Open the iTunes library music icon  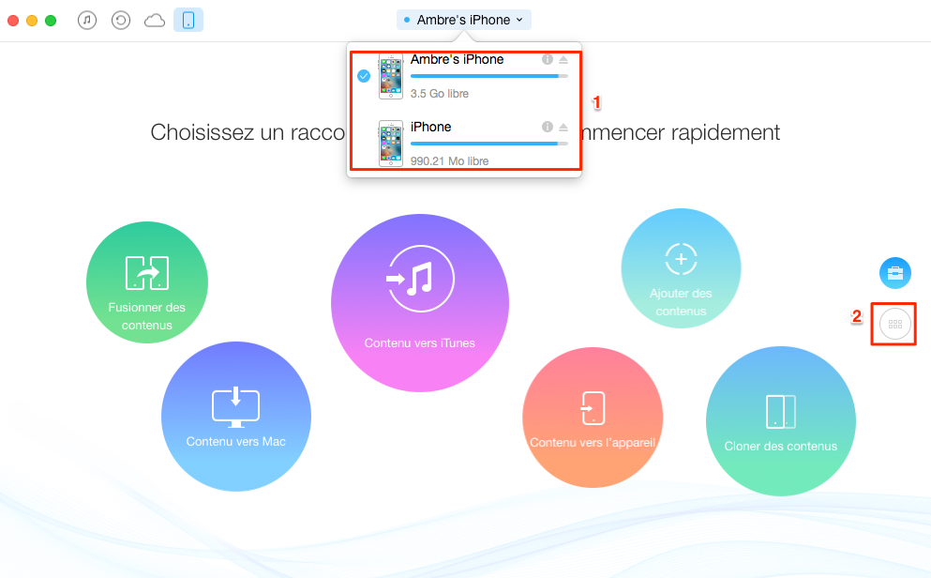(86, 21)
